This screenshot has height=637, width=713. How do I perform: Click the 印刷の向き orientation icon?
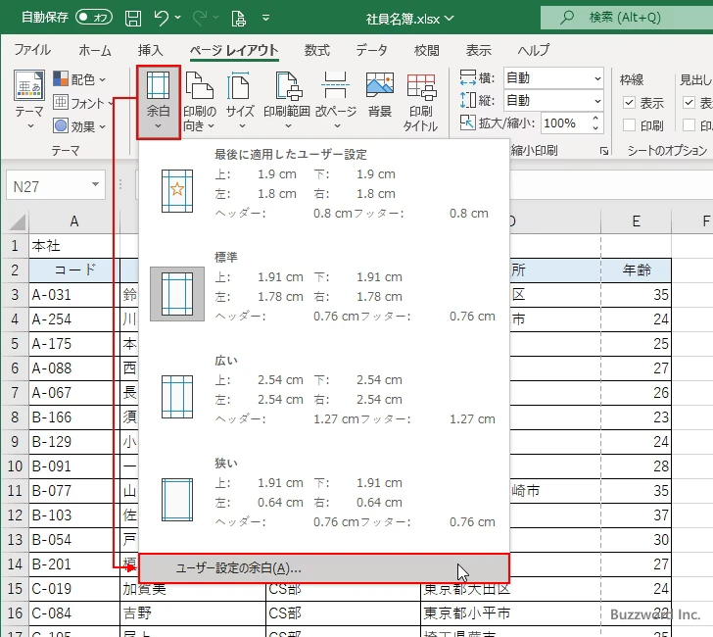coord(200,85)
